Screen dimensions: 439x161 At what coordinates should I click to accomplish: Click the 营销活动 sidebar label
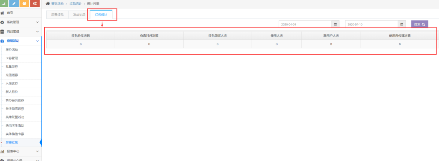click(13, 41)
